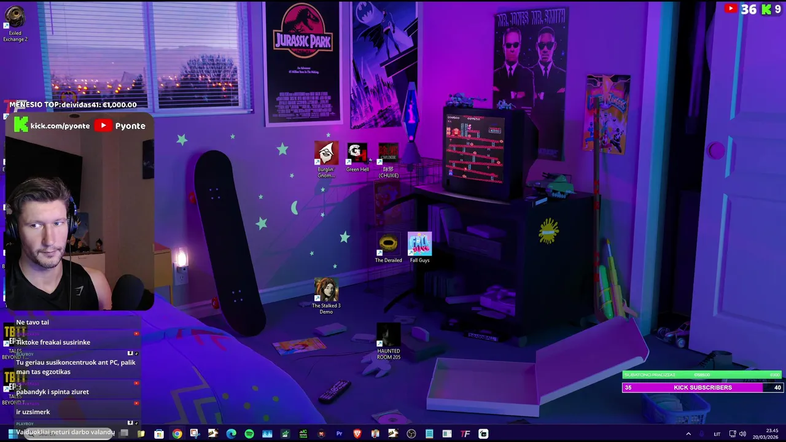
Task: Open the Notepad taskbar icon
Action: pos(429,433)
